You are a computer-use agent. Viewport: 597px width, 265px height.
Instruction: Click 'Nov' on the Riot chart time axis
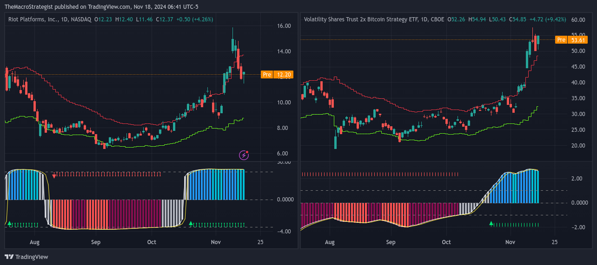pos(216,242)
